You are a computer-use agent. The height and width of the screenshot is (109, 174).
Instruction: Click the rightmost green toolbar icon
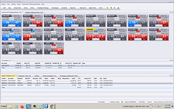click(x=118, y=8)
